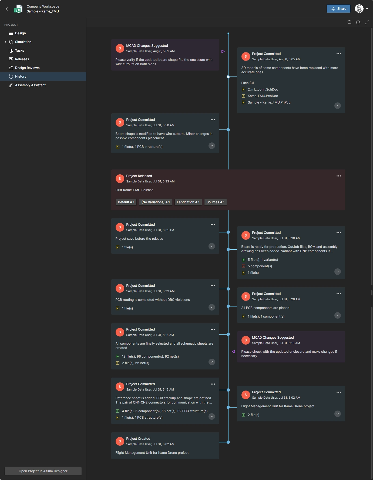
Task: Click the fullscreen expand icon
Action: [x=367, y=22]
